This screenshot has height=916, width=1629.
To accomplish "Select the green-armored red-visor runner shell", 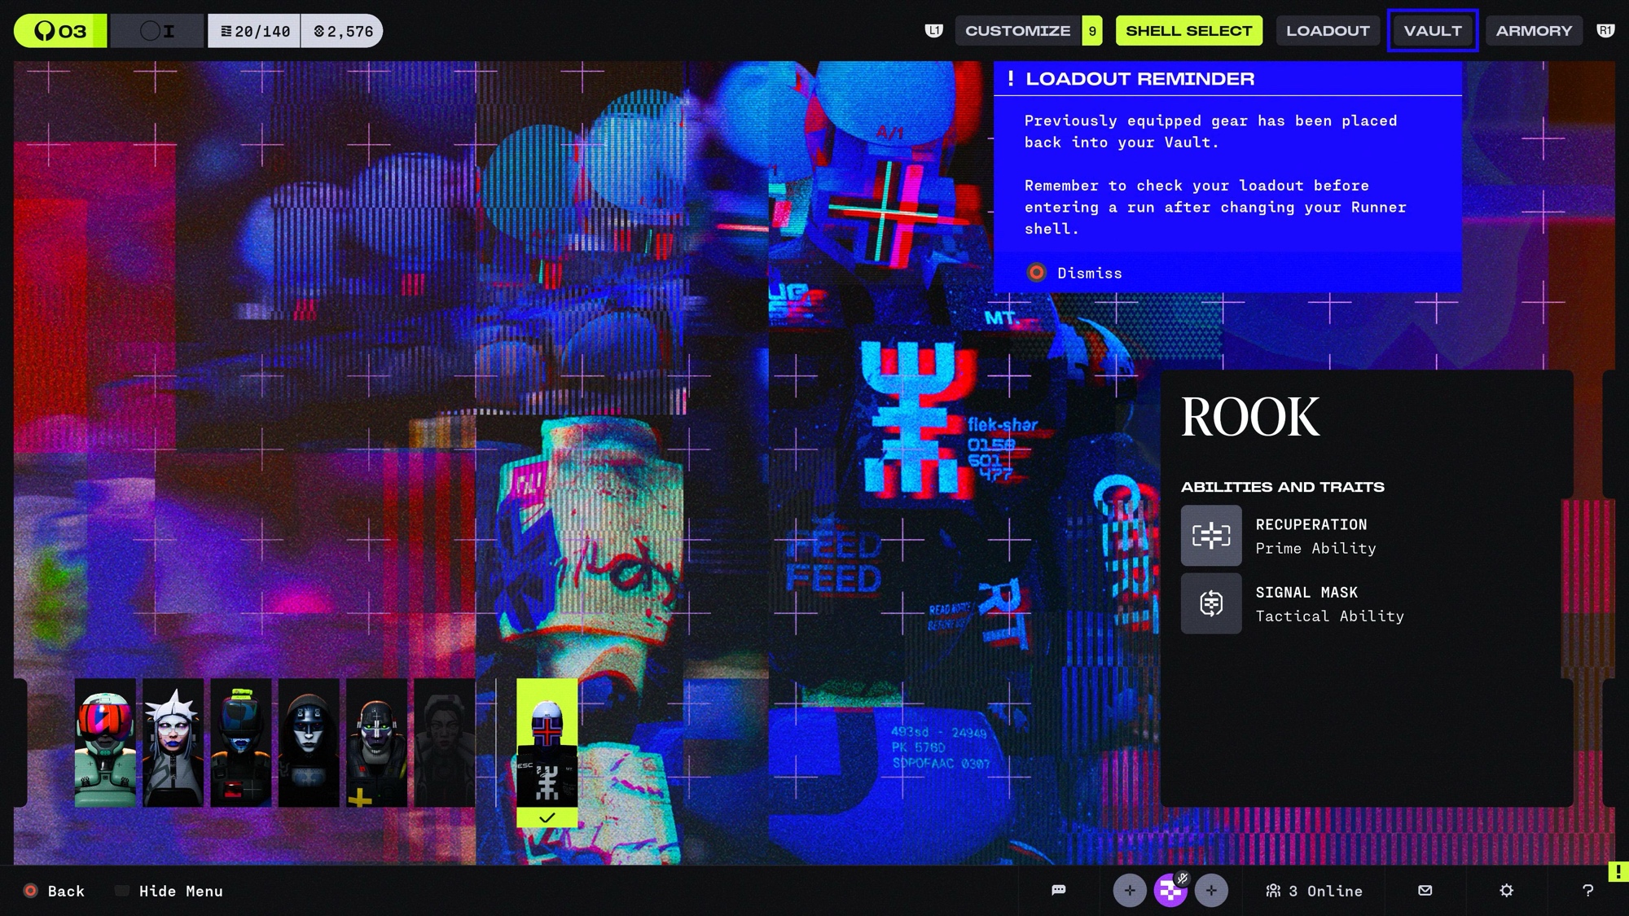I will click(105, 743).
